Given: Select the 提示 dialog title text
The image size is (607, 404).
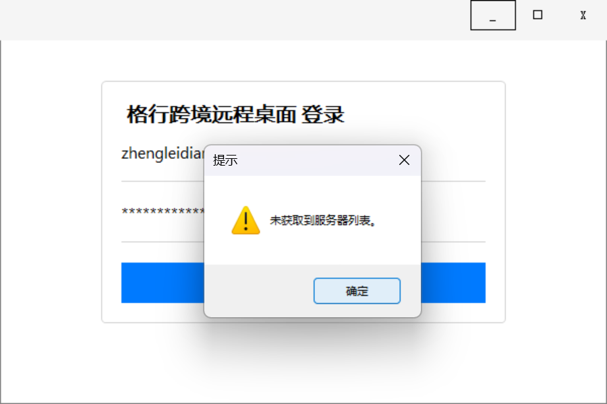Looking at the screenshot, I should pos(225,160).
